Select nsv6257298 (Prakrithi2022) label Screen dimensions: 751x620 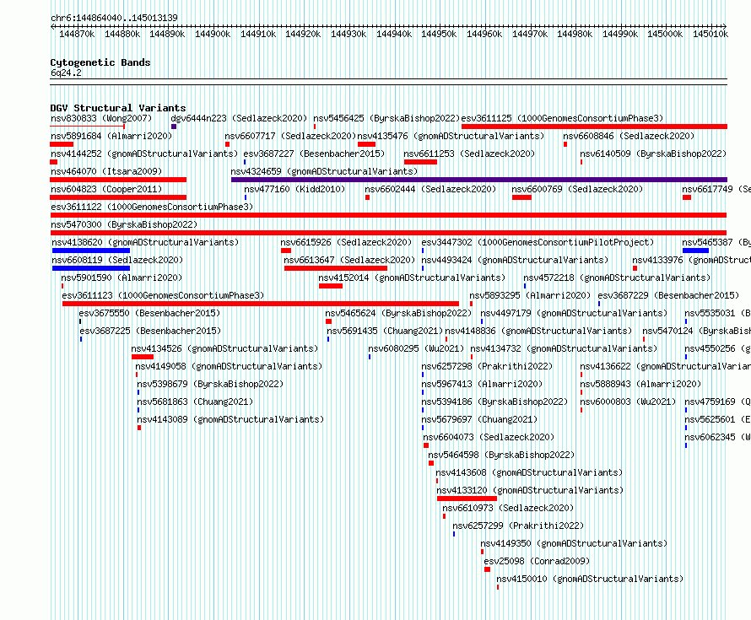487,366
